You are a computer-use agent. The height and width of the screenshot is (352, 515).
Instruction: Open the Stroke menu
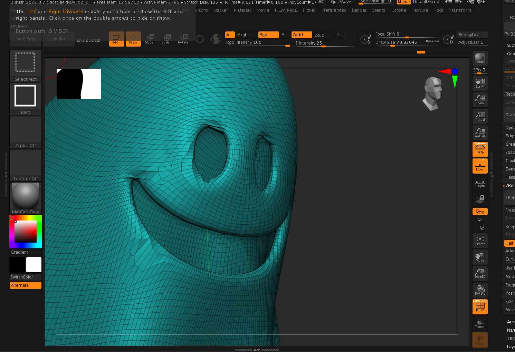(399, 10)
